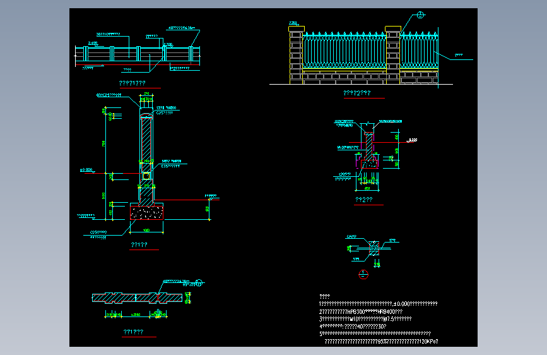
Task: Click the "2.300" elevation label in fence plan
Action: click(168, 45)
